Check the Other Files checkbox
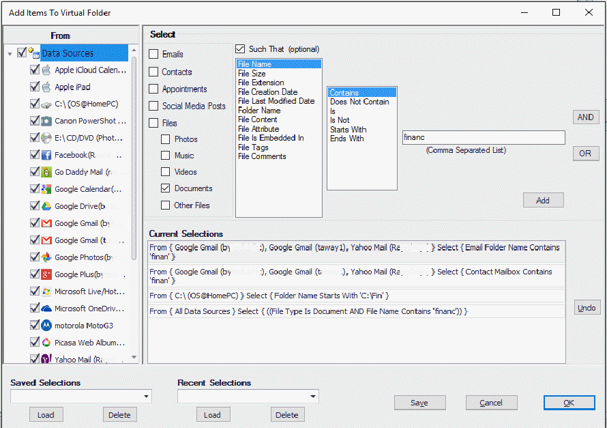The image size is (607, 428). pos(165,205)
